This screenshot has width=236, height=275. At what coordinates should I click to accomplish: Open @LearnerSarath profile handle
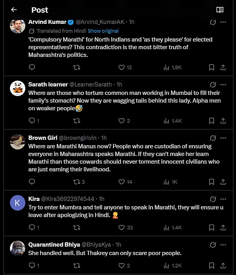click(x=90, y=84)
